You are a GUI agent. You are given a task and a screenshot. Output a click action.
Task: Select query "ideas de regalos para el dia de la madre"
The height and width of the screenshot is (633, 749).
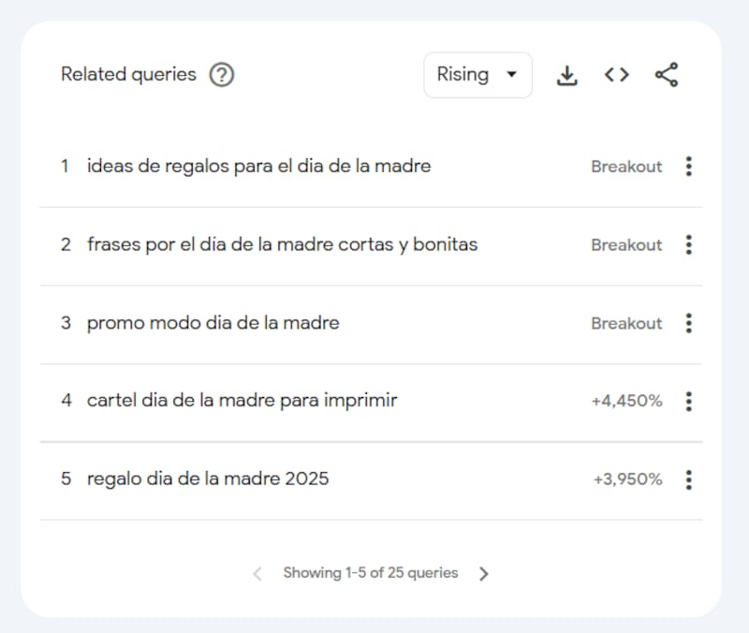pos(258,167)
